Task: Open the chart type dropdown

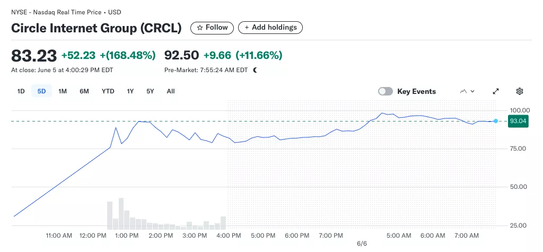Action: (x=467, y=91)
